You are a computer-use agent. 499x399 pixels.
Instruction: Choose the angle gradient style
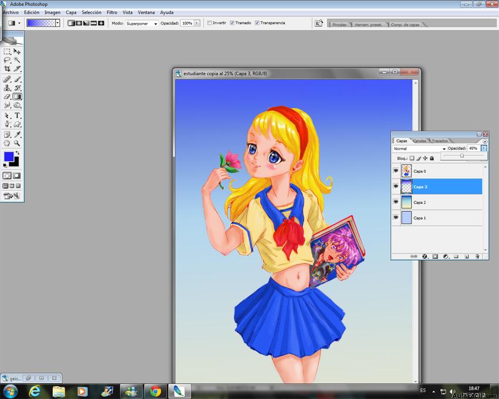pos(86,23)
